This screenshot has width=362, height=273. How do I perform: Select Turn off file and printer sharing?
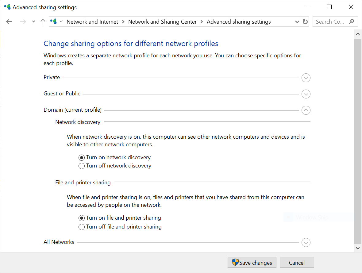pos(82,227)
